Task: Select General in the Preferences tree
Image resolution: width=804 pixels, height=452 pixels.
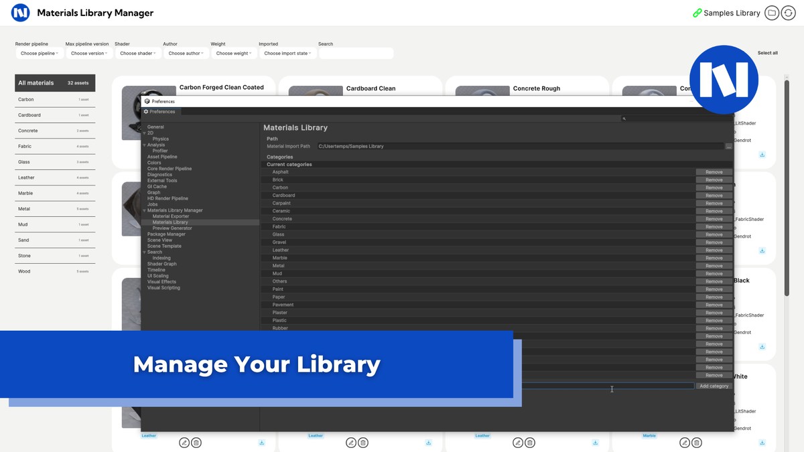Action: pyautogui.click(x=155, y=127)
